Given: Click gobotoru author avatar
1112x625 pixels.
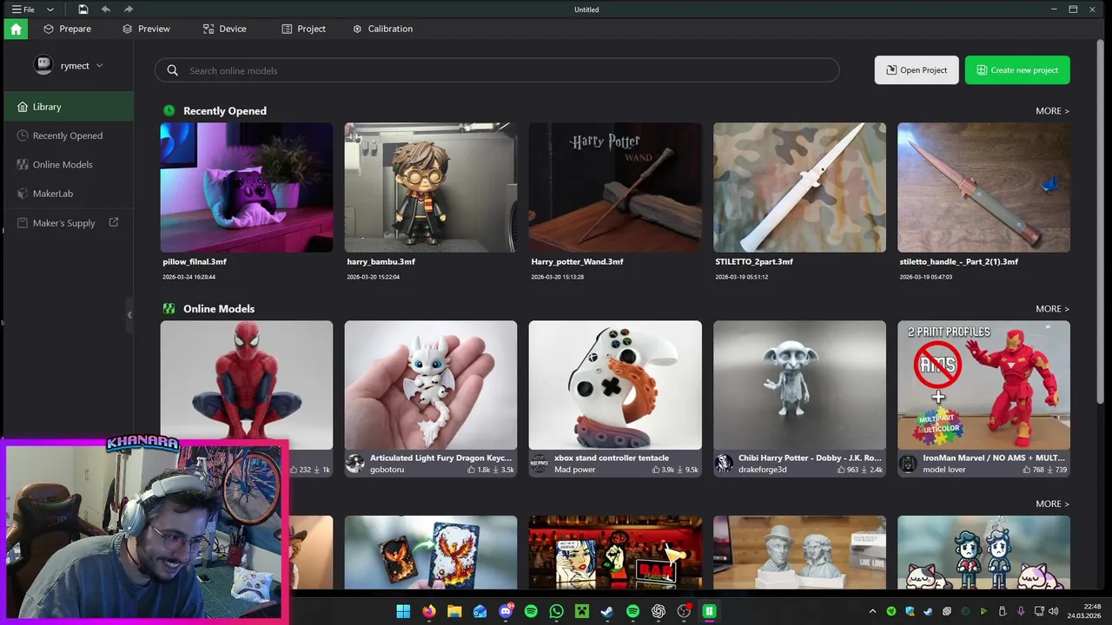Looking at the screenshot, I should click(x=355, y=464).
